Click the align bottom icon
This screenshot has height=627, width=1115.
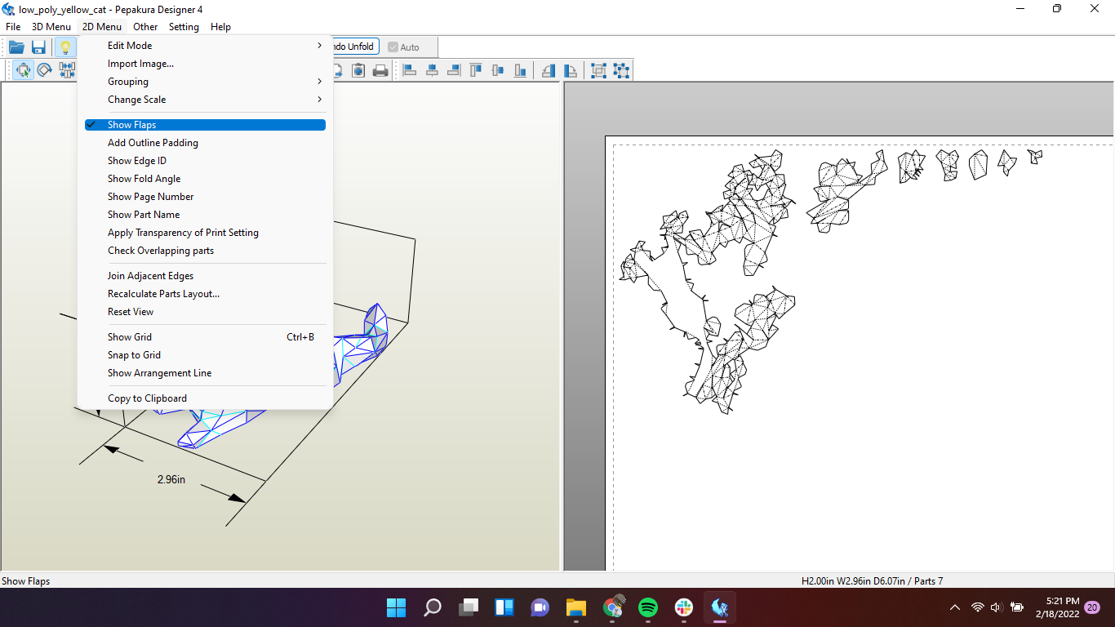520,70
